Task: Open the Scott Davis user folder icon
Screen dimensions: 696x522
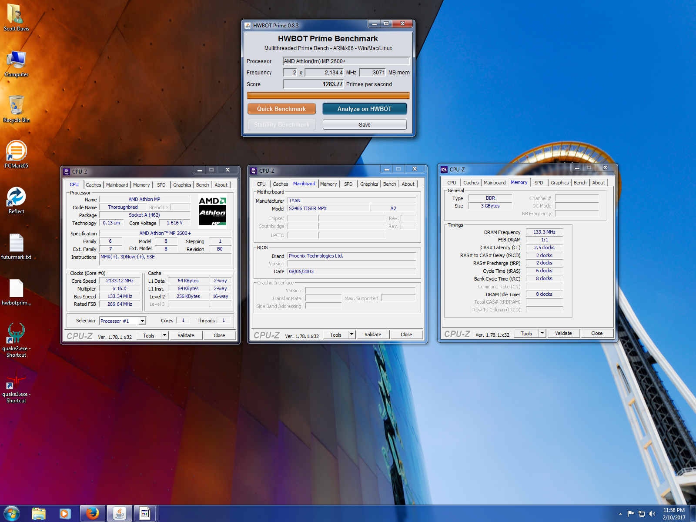Action: 17,17
